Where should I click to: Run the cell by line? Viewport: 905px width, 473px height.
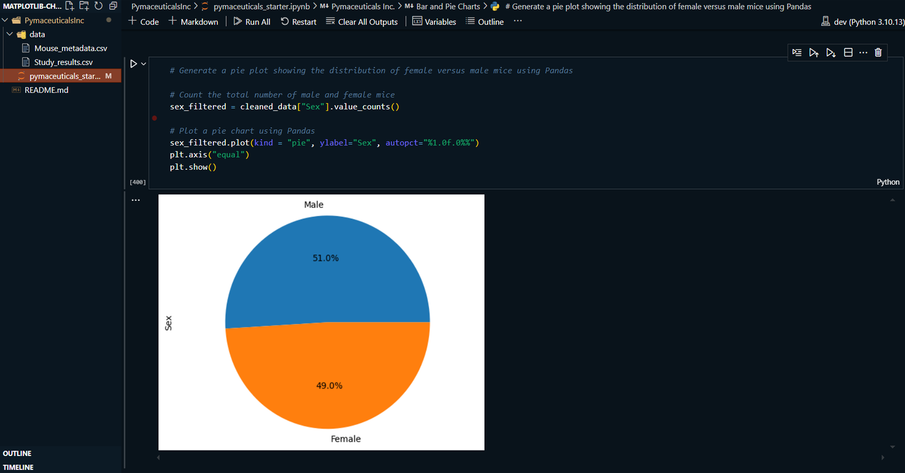797,52
